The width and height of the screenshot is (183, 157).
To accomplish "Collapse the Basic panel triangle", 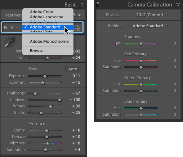I will (x=82, y=5).
